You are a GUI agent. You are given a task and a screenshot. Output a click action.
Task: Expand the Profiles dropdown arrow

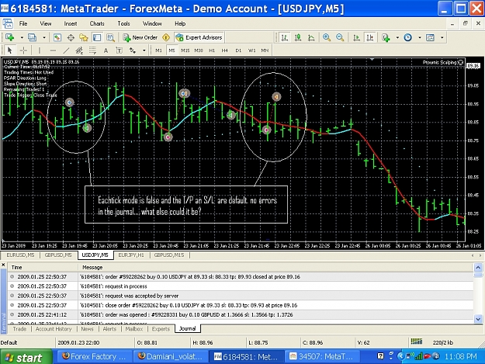coord(44,37)
